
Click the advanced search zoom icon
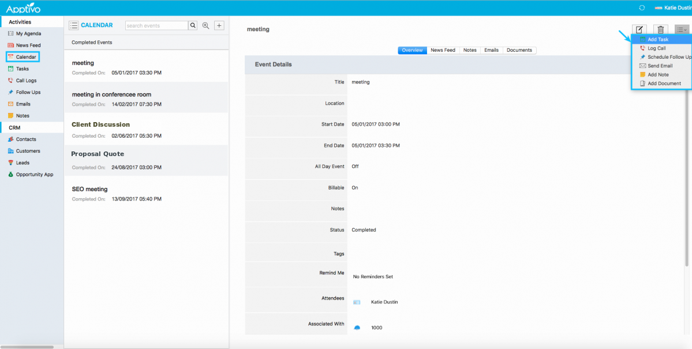coord(206,25)
